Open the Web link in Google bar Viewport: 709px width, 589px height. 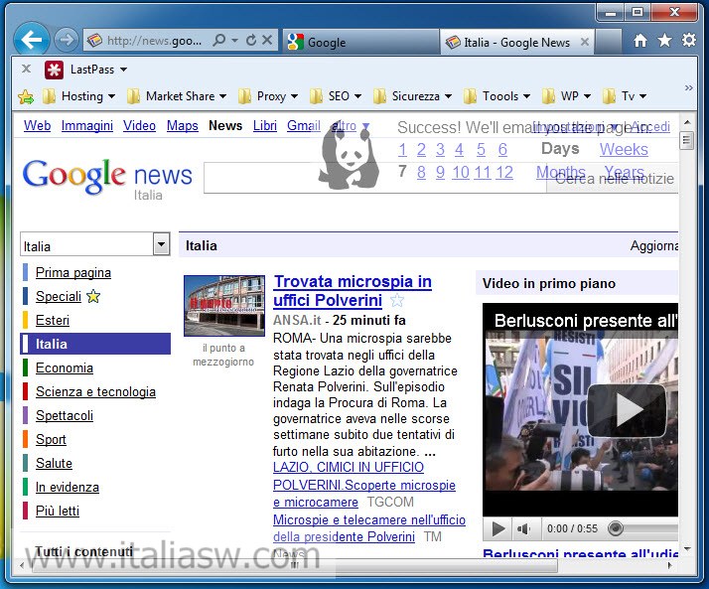click(x=37, y=126)
